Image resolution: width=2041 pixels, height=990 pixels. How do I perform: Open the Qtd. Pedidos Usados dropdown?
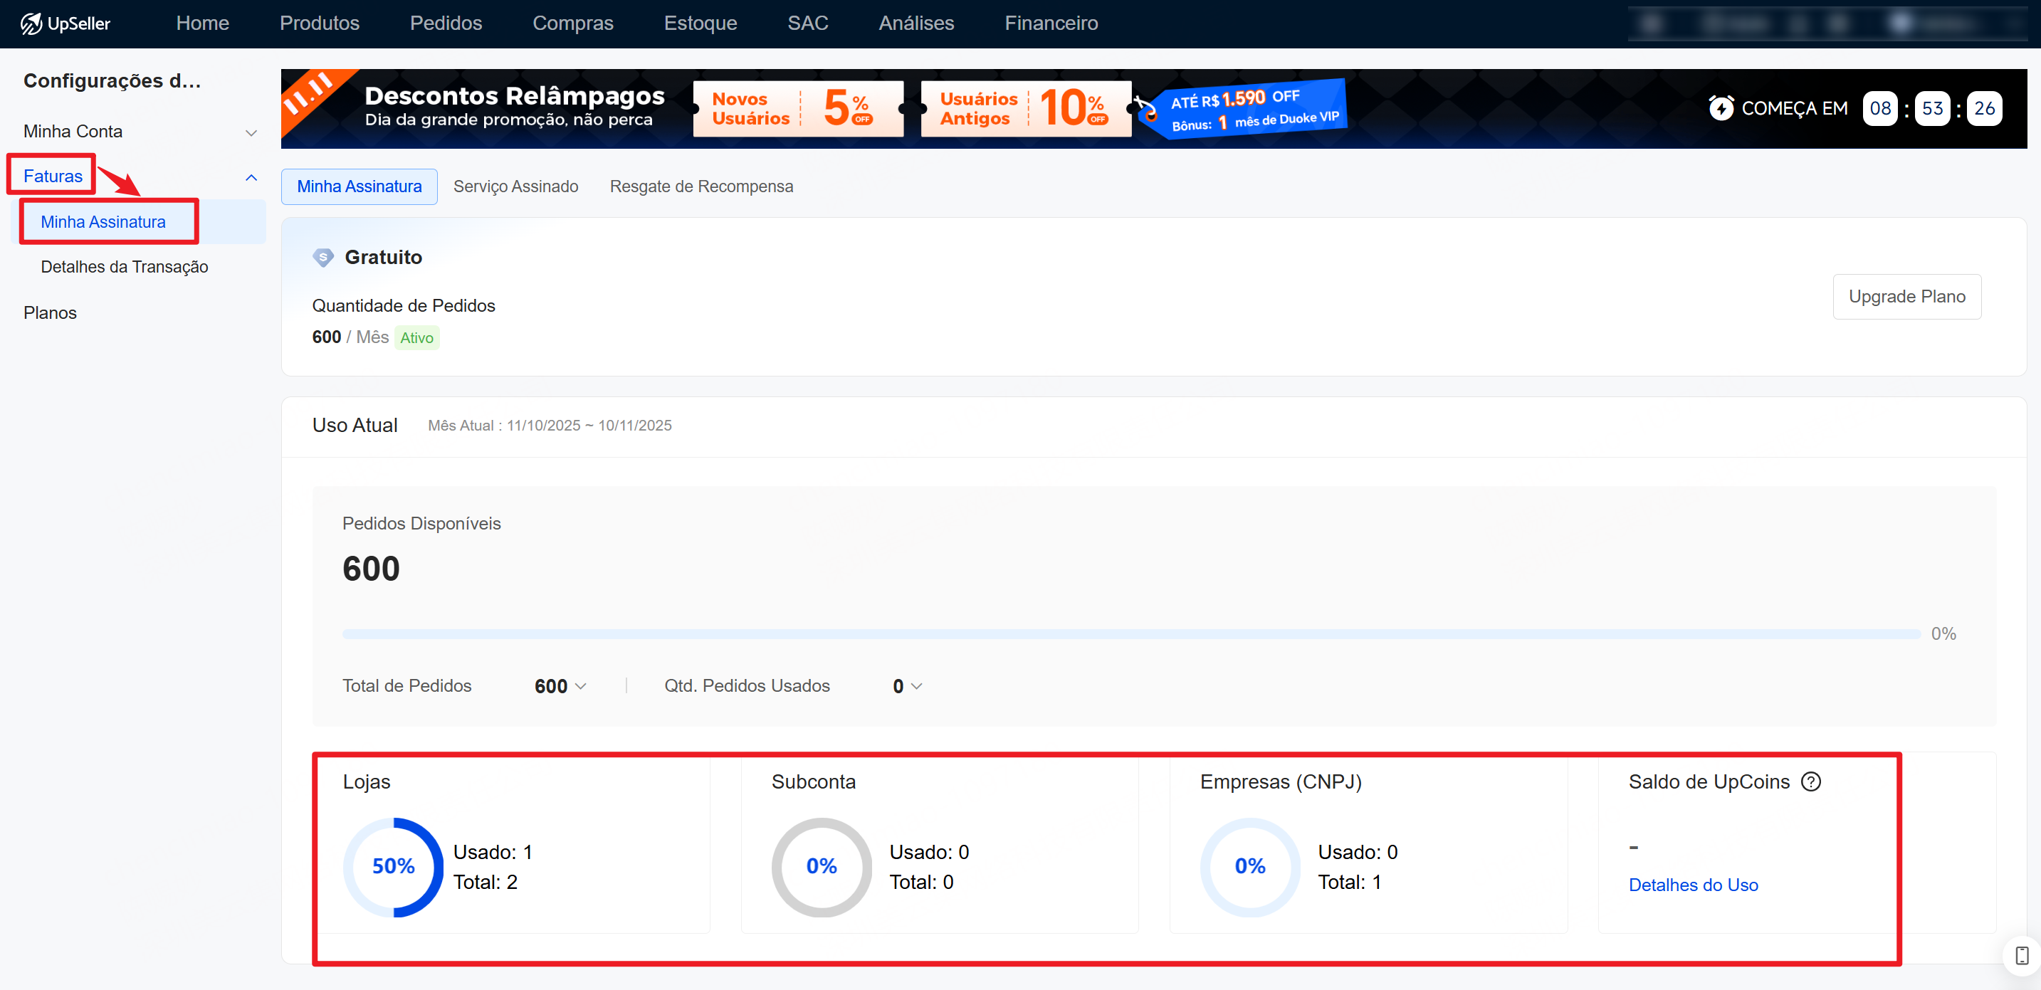907,686
